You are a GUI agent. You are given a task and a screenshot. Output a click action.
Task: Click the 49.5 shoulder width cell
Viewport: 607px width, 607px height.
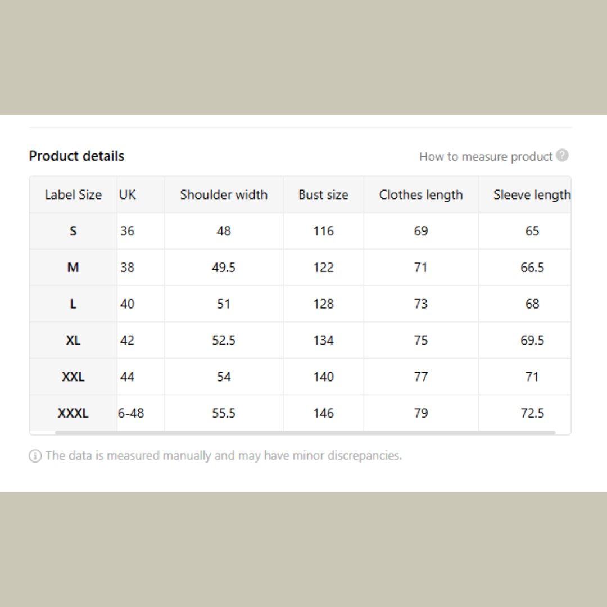coord(224,268)
